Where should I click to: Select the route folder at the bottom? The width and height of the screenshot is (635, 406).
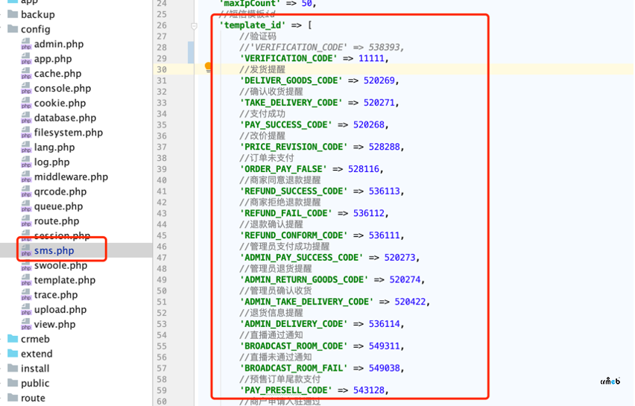33,398
